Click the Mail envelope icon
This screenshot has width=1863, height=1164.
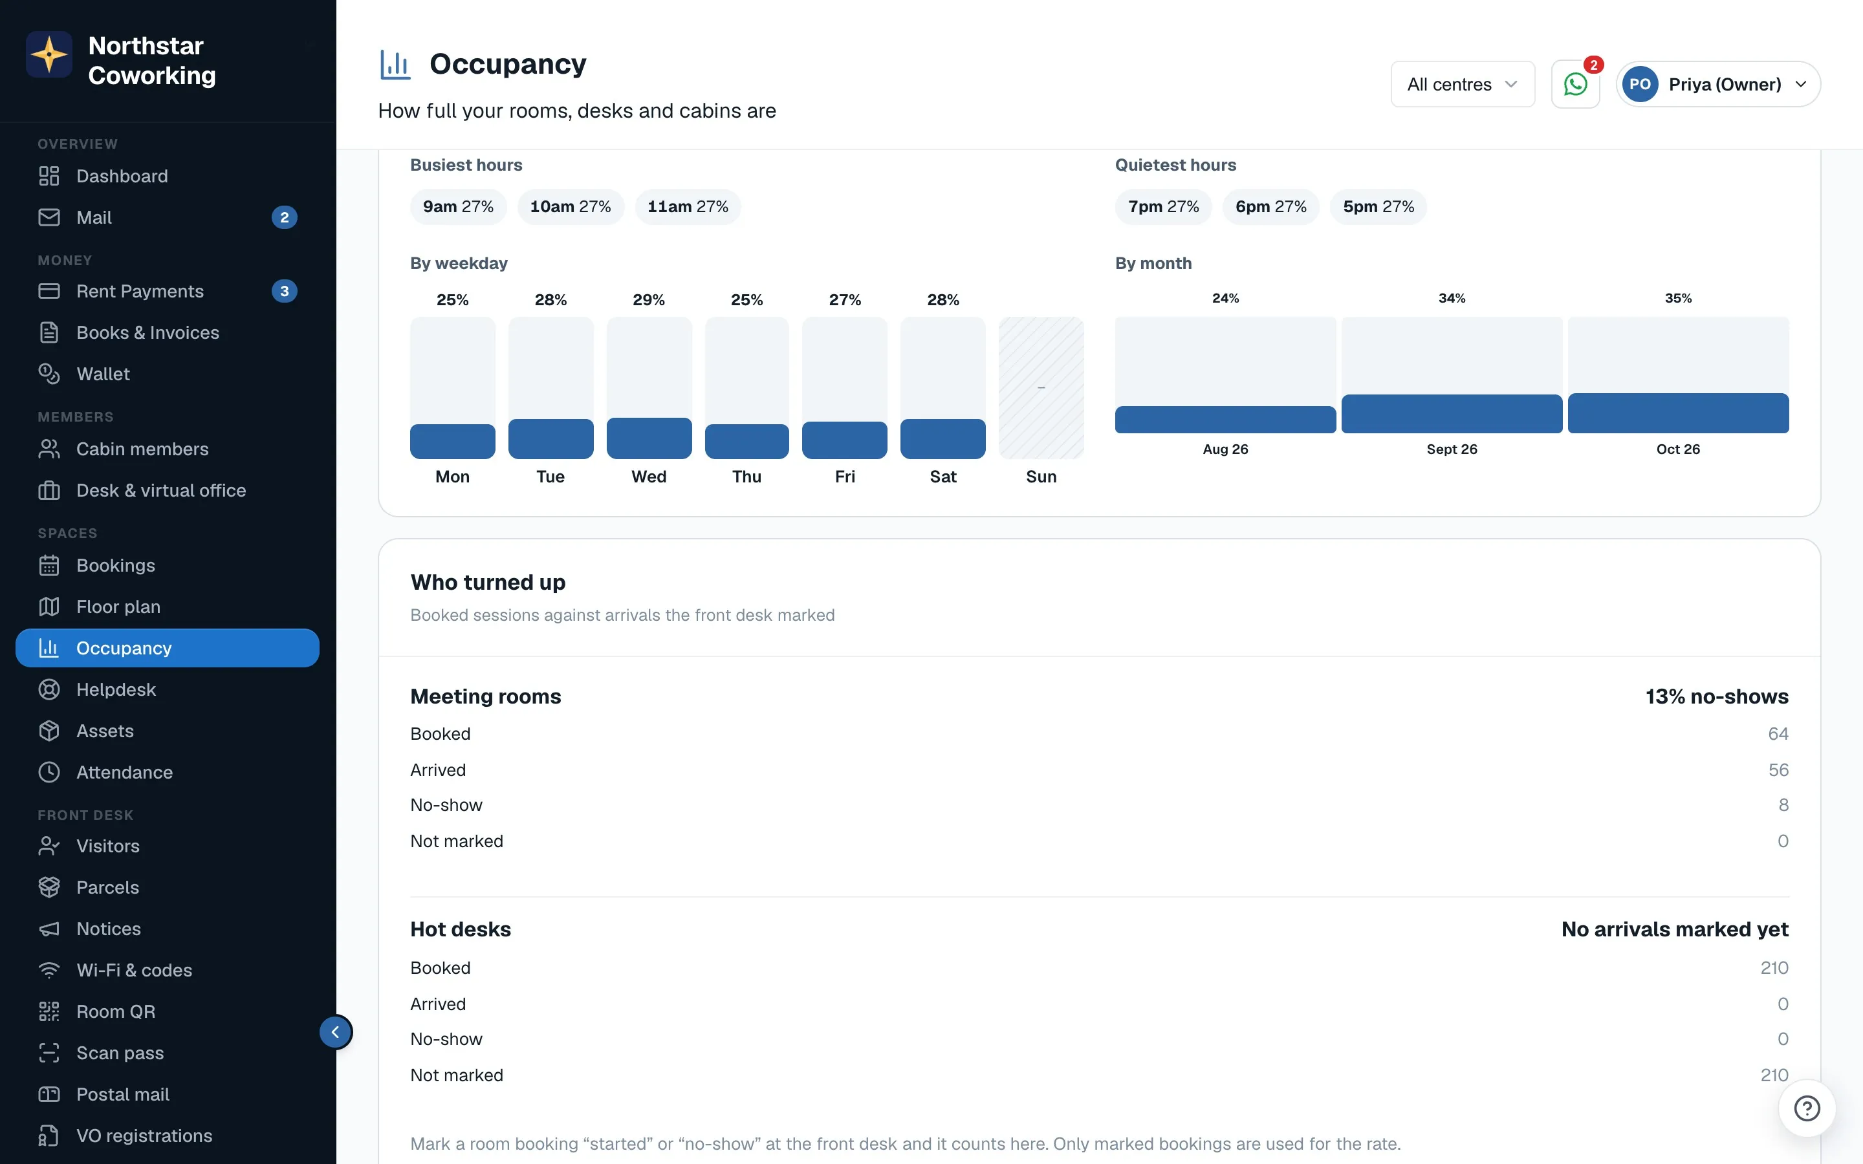[49, 218]
